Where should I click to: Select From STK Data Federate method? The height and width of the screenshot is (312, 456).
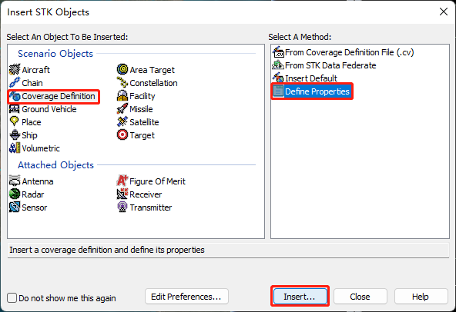coord(324,65)
